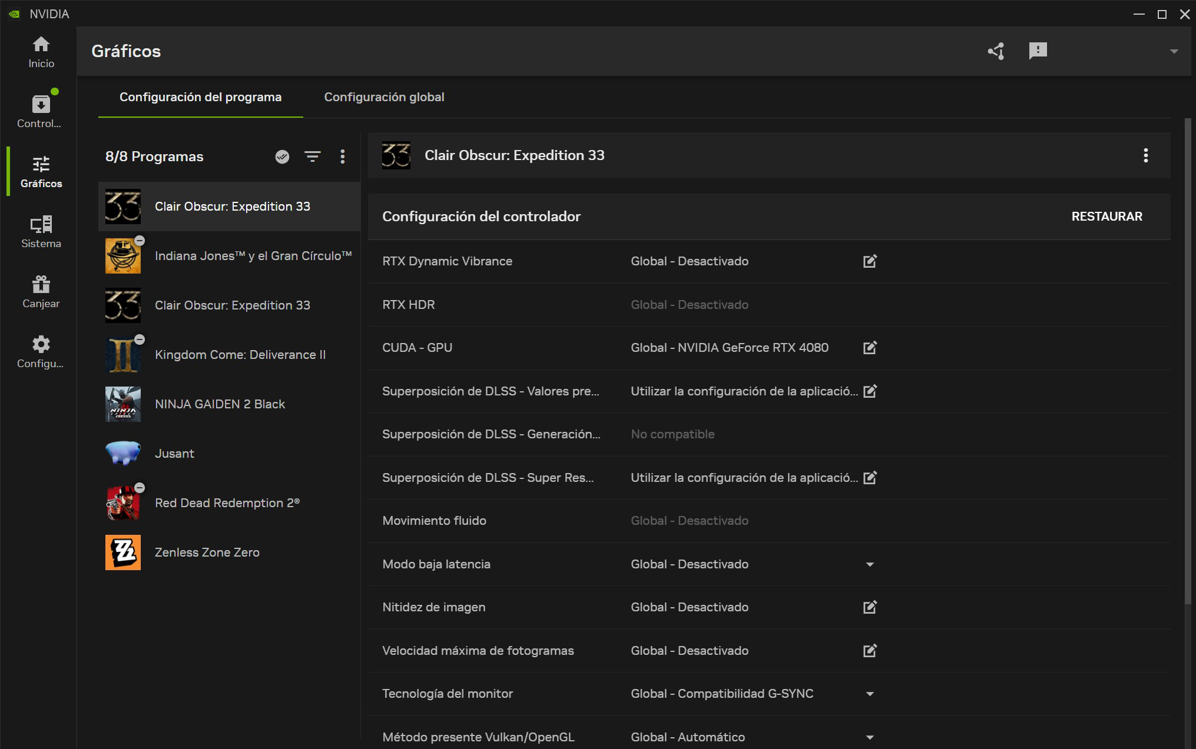This screenshot has width=1196, height=749.
Task: Expand Tecnología del monitor dropdown
Action: [x=870, y=694]
